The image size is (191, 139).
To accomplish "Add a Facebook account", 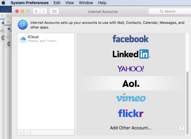I will pos(131,39).
